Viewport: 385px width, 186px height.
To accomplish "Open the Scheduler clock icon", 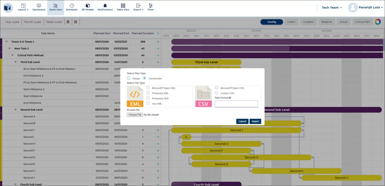I will (71, 6).
